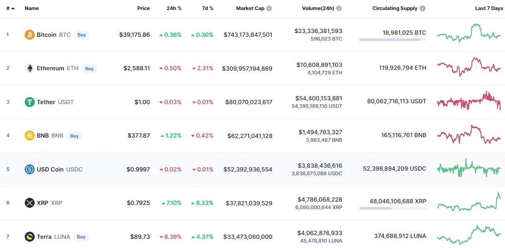Screen dimensions: 505x248
Task: Sort table by 24h % column header
Action: (x=174, y=8)
